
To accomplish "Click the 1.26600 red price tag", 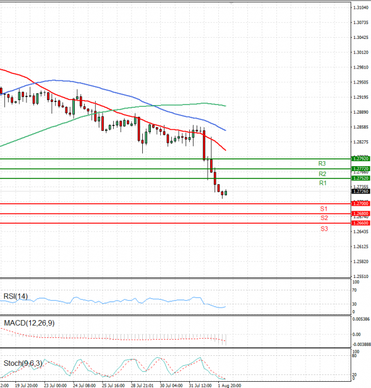I will [360, 223].
